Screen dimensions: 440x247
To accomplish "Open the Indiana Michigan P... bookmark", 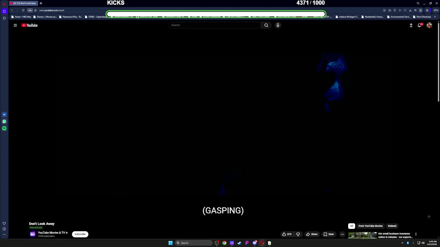I will pos(347,17).
